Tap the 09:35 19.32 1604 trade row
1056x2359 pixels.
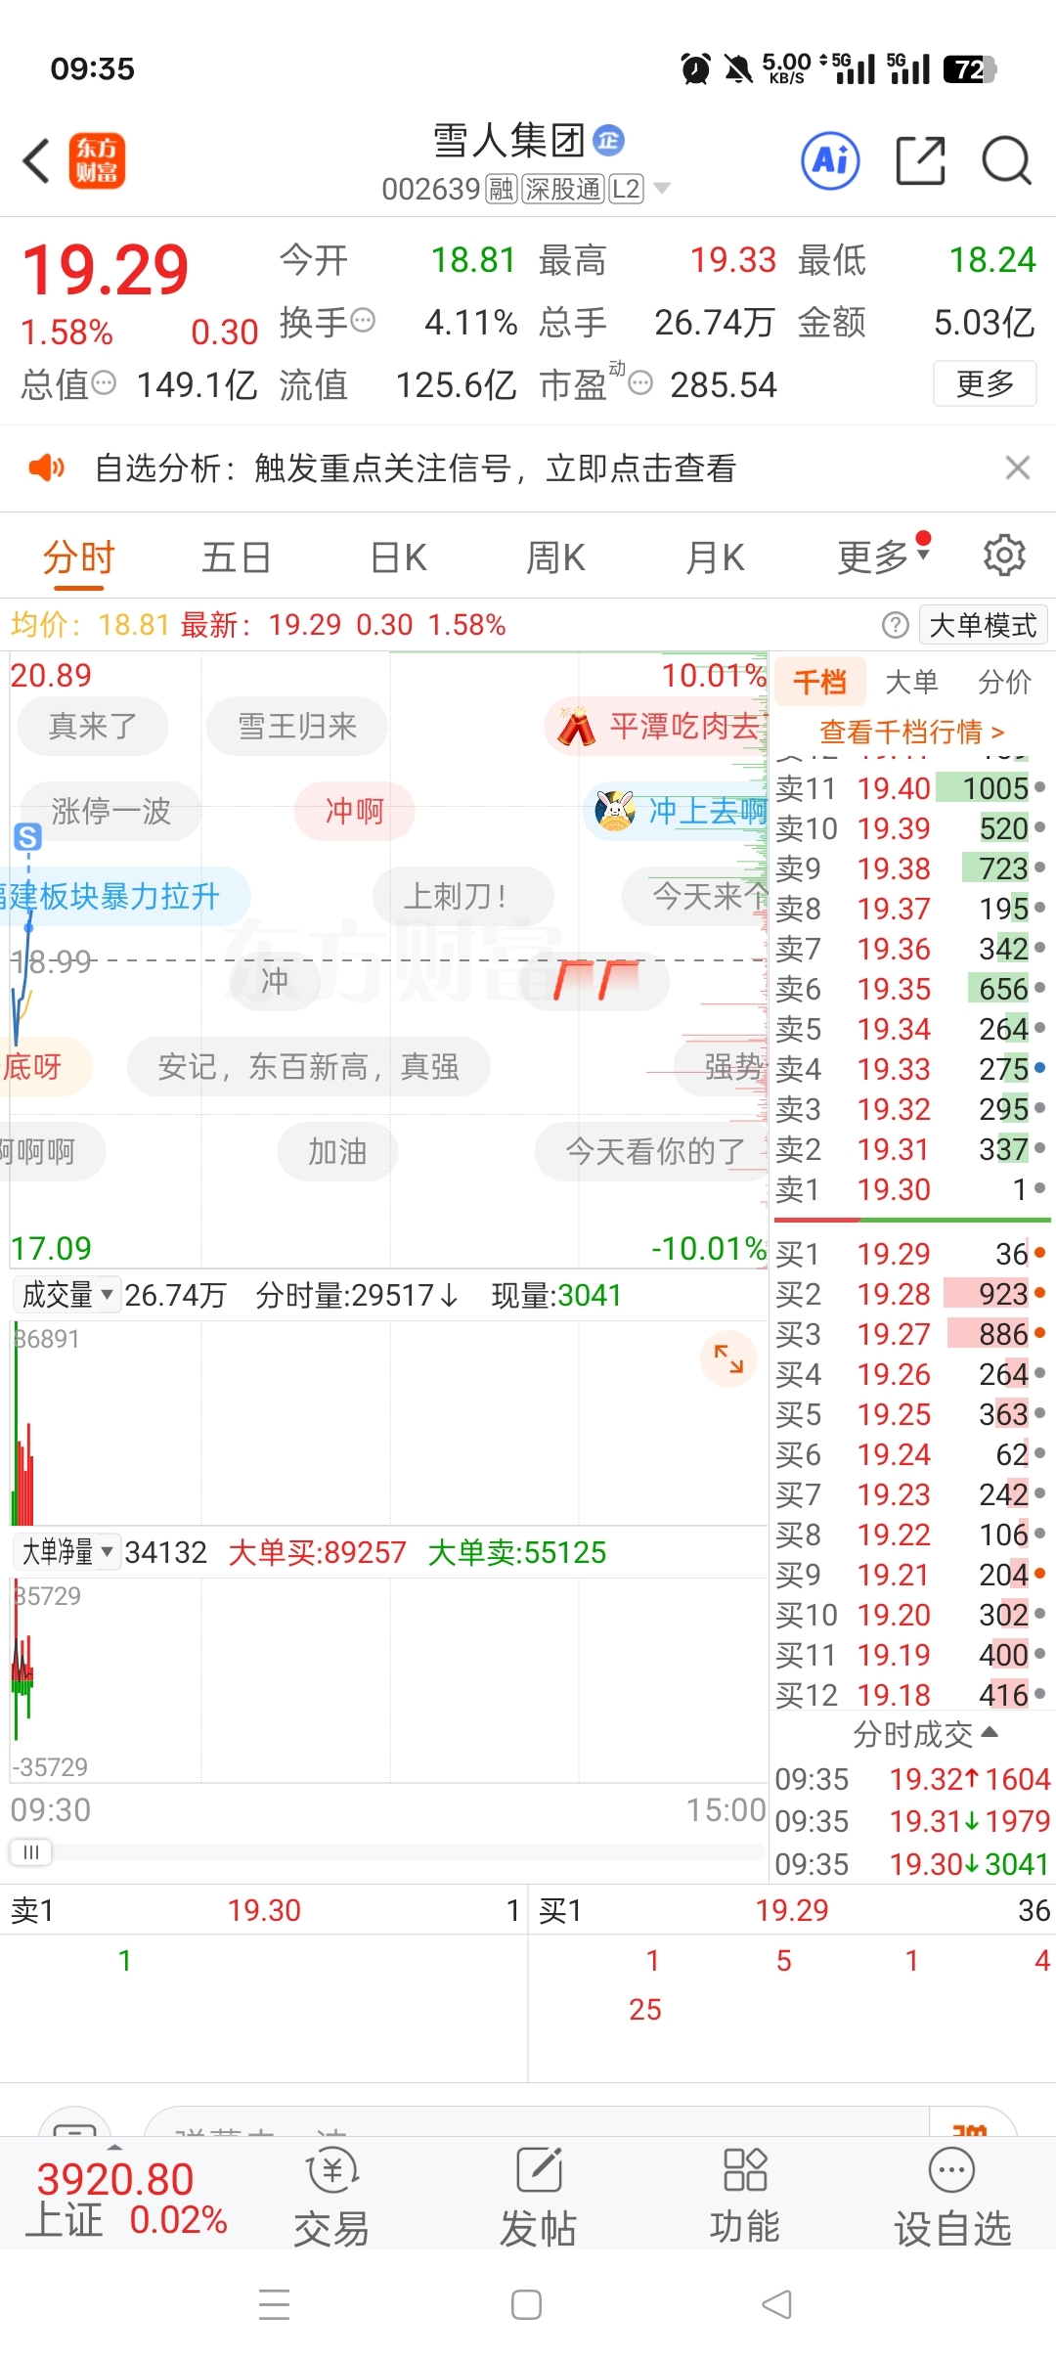(912, 1779)
